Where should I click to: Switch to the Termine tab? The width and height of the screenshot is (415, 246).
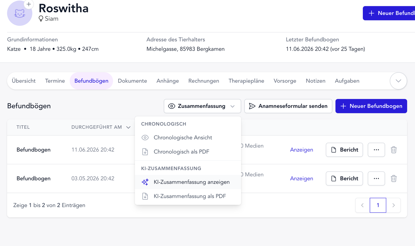click(x=55, y=81)
